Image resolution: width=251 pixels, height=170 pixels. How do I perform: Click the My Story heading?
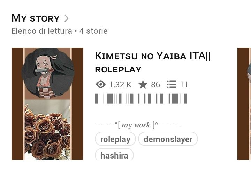[36, 18]
